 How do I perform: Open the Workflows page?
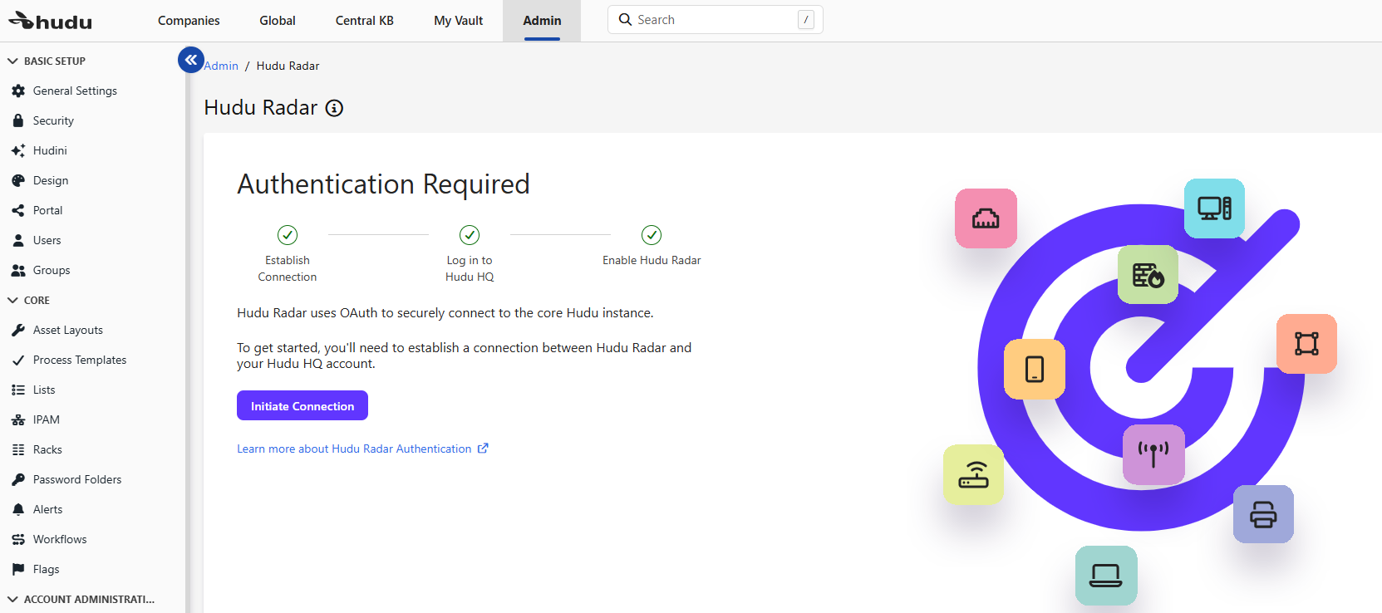(x=60, y=539)
